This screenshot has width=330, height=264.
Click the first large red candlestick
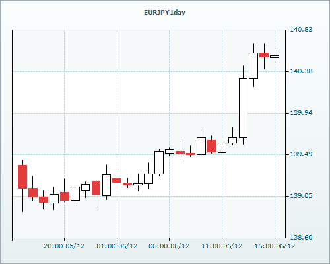click(x=22, y=177)
